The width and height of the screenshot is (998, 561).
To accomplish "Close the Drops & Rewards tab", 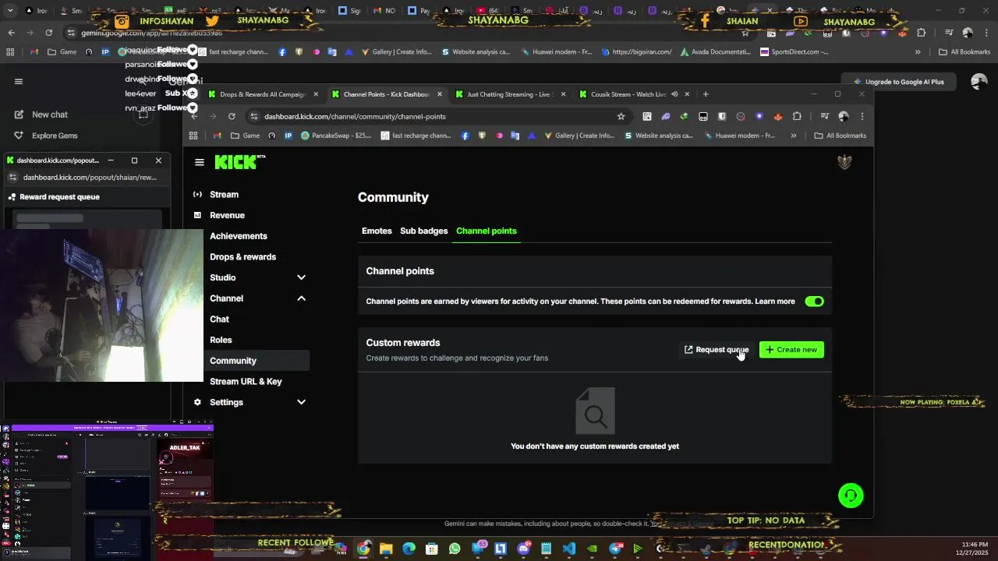I will tap(316, 94).
